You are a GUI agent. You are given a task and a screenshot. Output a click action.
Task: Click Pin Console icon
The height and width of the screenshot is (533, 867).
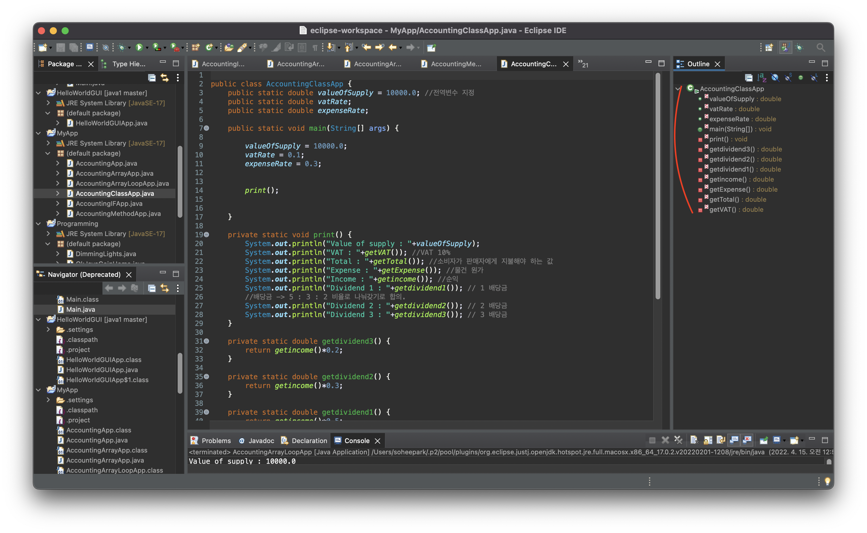click(x=764, y=440)
